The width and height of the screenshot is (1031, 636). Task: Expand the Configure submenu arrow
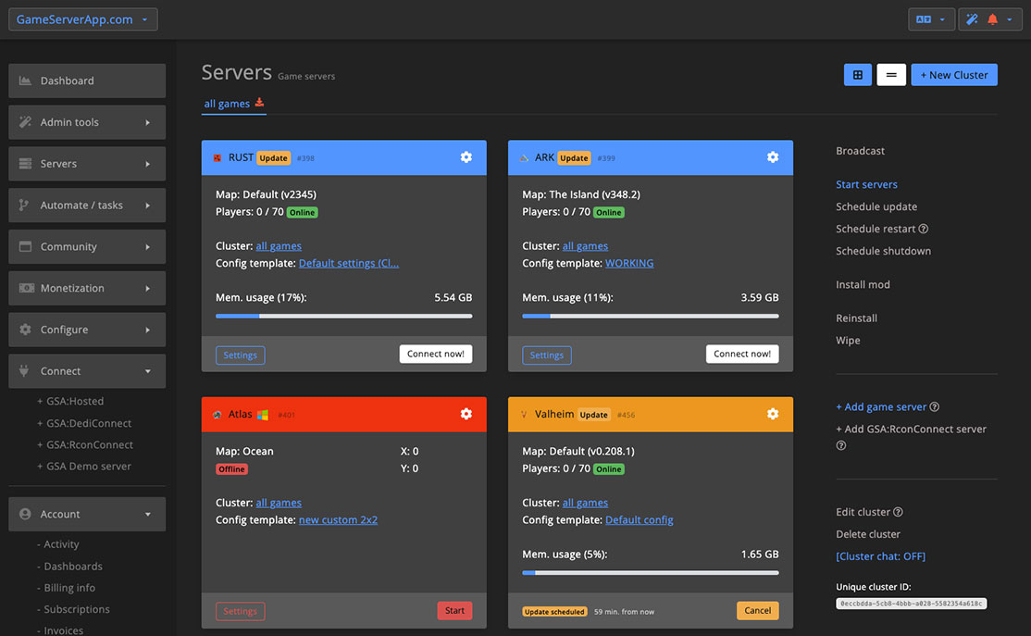click(x=147, y=330)
